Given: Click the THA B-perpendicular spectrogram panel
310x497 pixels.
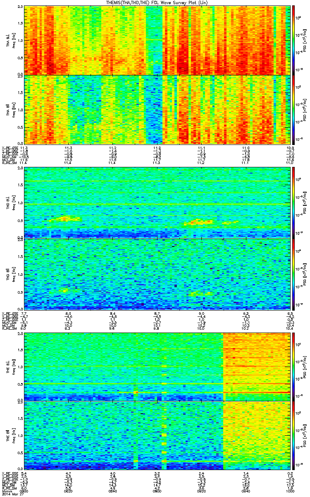Looking at the screenshot, I should click(157, 40).
